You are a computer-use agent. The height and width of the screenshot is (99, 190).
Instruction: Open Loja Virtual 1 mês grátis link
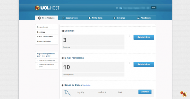[47, 60]
